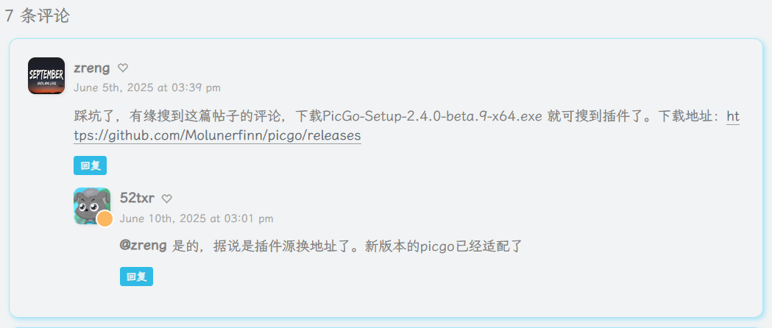
Task: Click the heart icon beside zreng
Action: point(123,68)
